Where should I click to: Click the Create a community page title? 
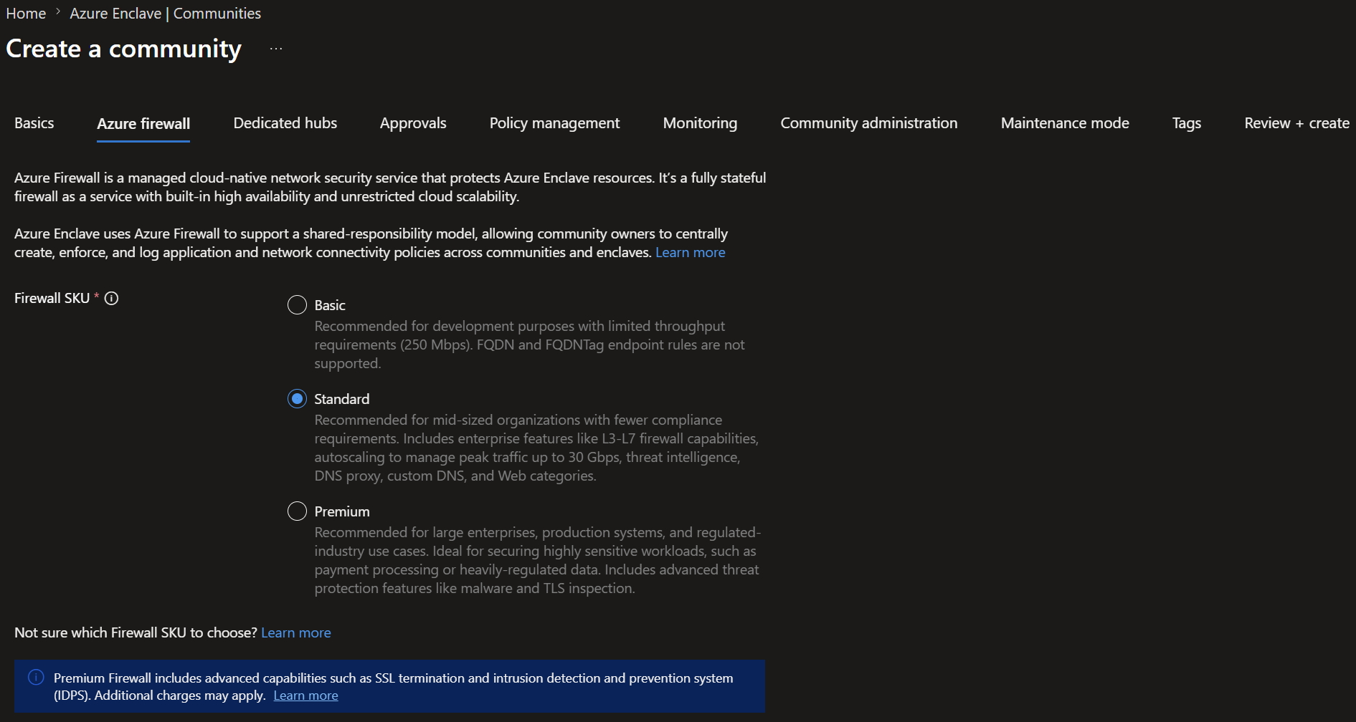point(124,49)
